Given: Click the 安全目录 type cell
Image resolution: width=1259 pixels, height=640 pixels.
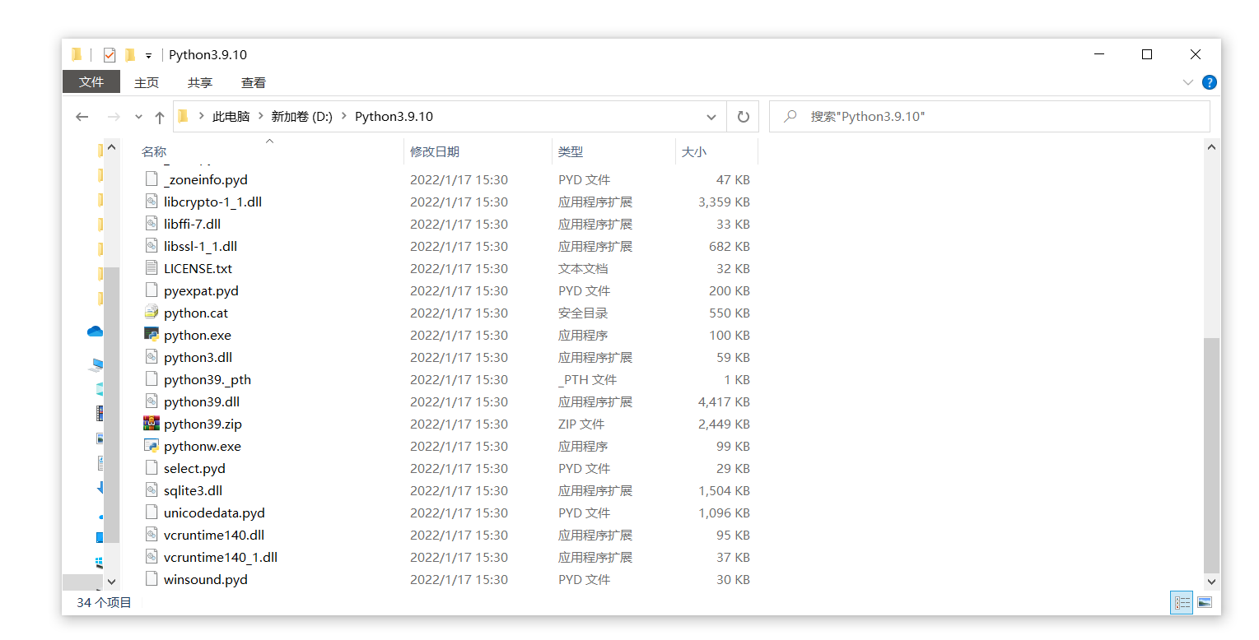Looking at the screenshot, I should [582, 313].
